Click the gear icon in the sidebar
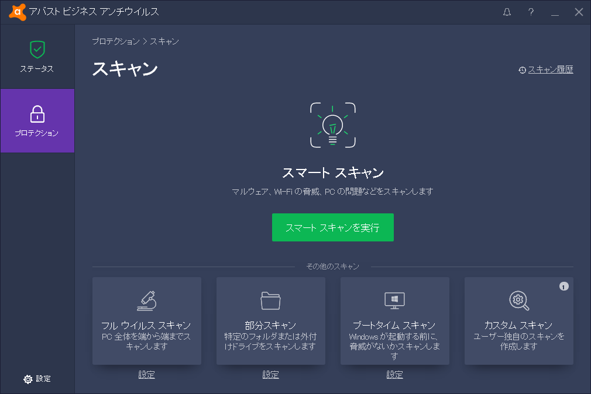The width and height of the screenshot is (591, 394). 28,379
